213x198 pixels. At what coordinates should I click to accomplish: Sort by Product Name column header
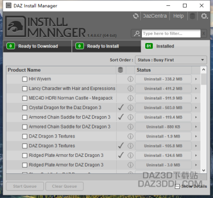(61, 70)
